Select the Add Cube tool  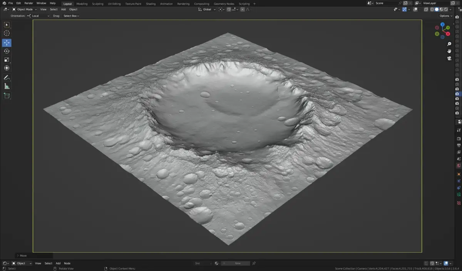pyautogui.click(x=7, y=95)
